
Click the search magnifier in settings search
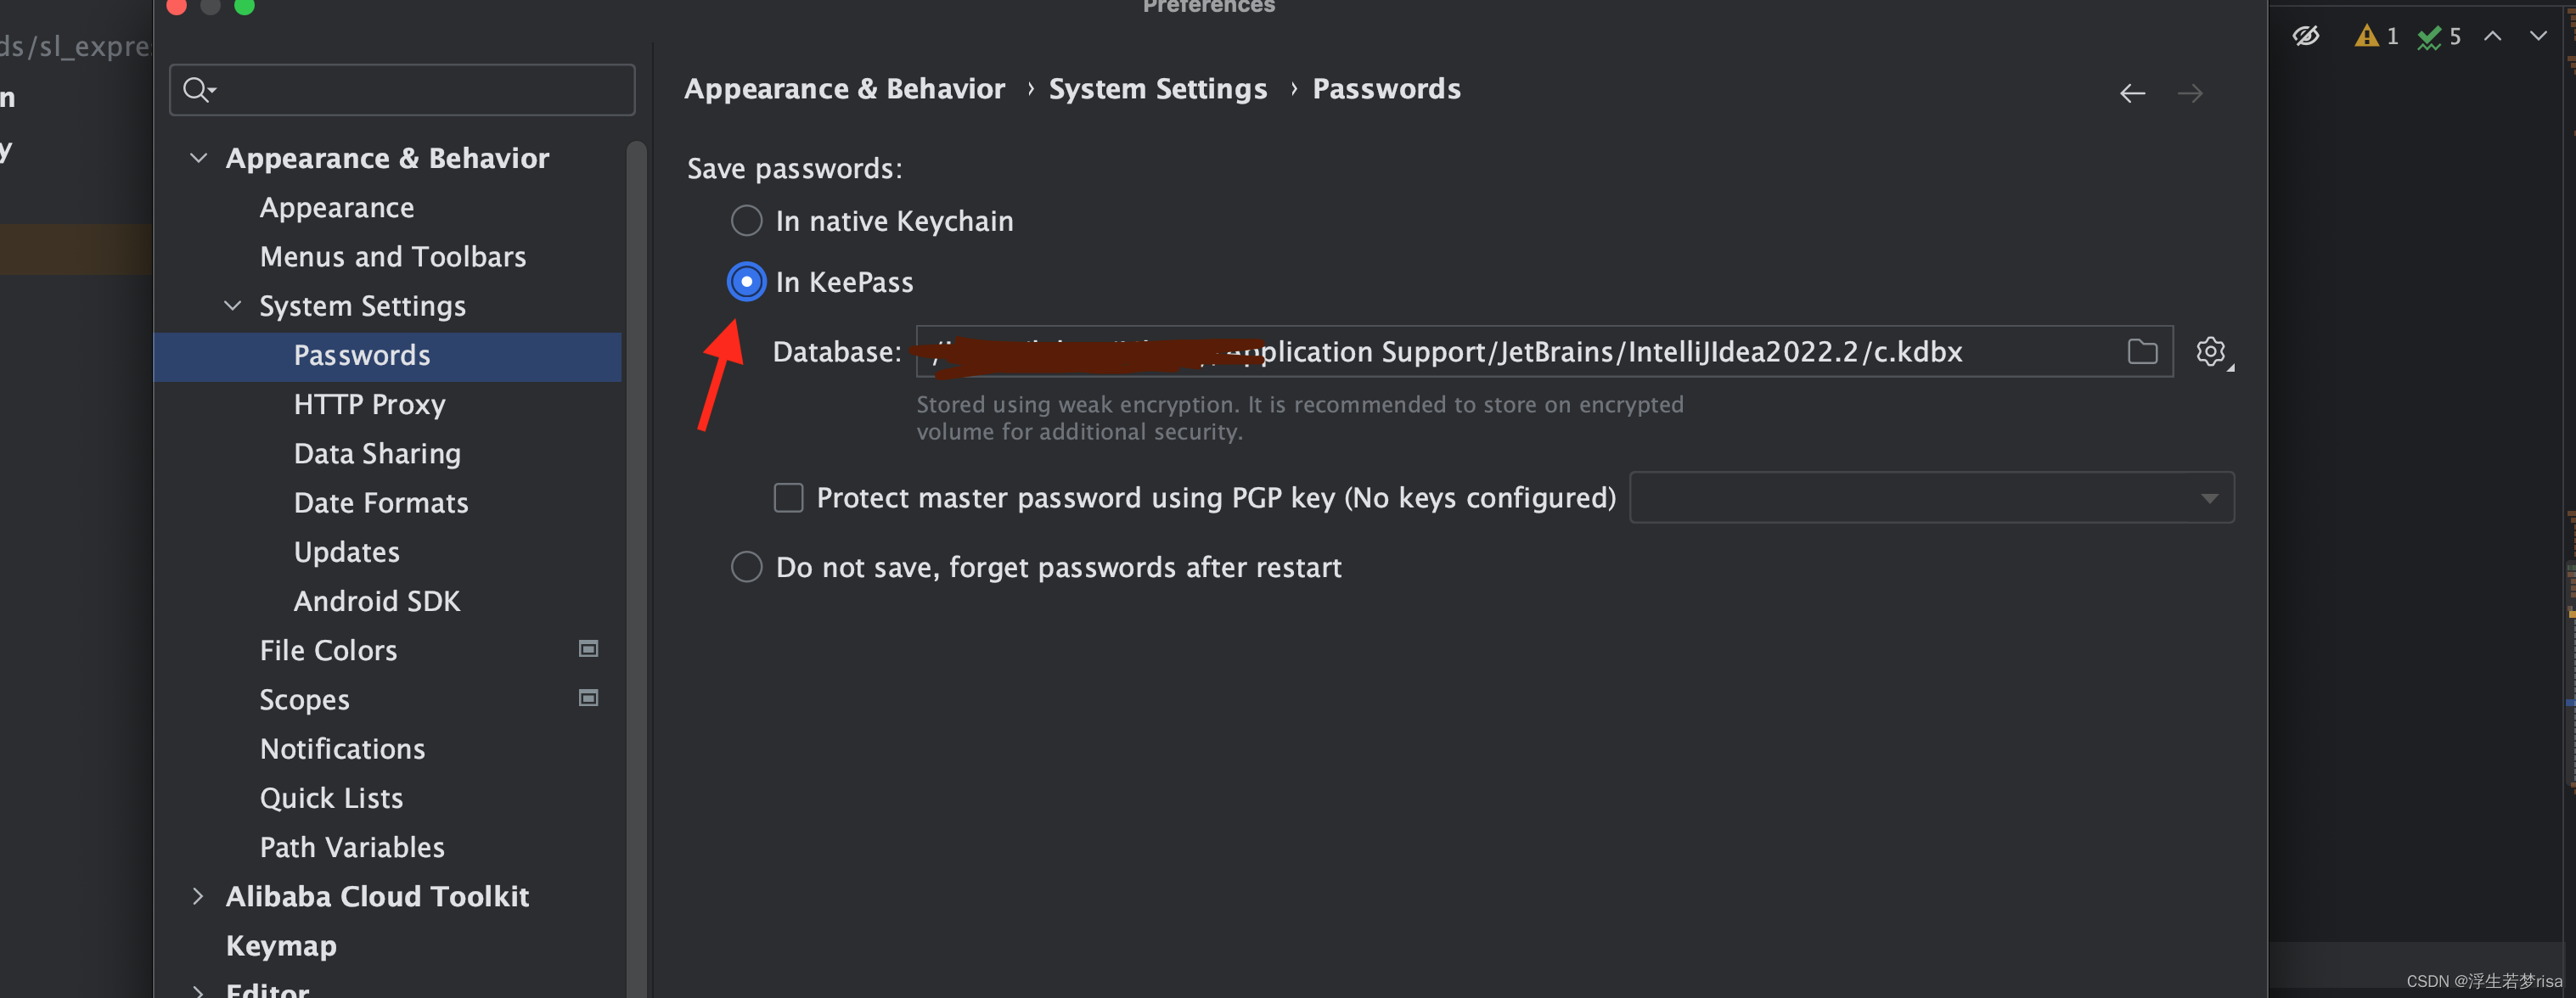pos(197,89)
